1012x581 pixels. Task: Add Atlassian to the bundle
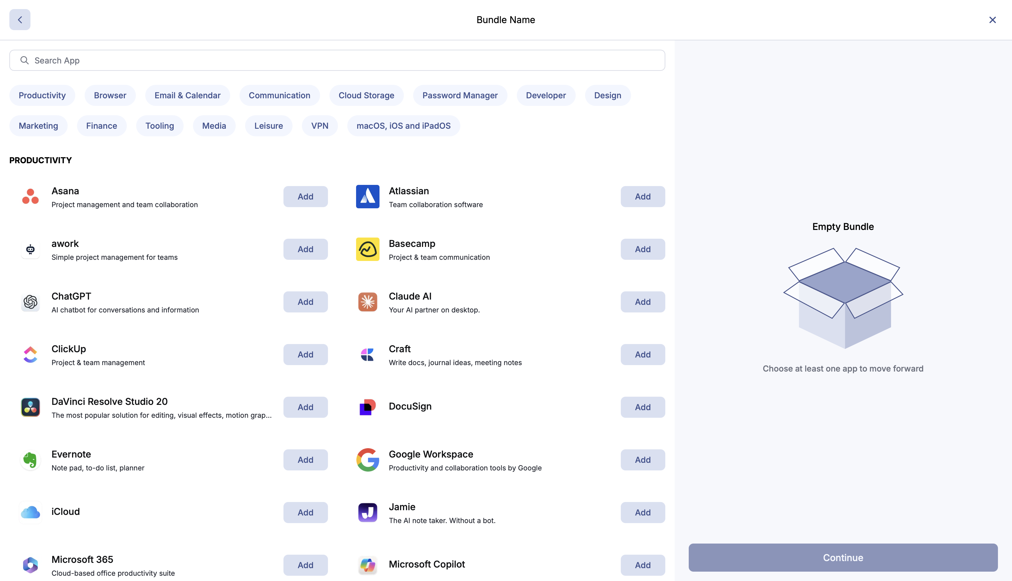(x=643, y=196)
